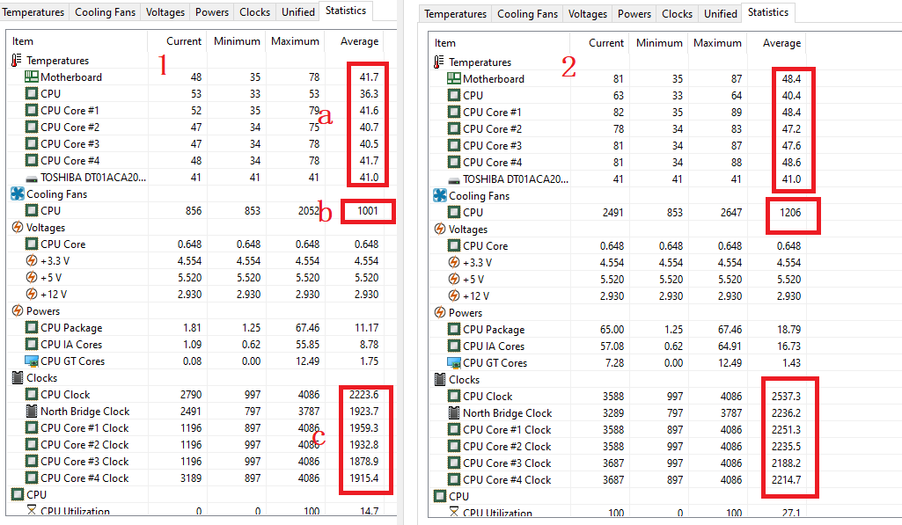
Task: Switch to the Unified tab in right panel
Action: 721,14
